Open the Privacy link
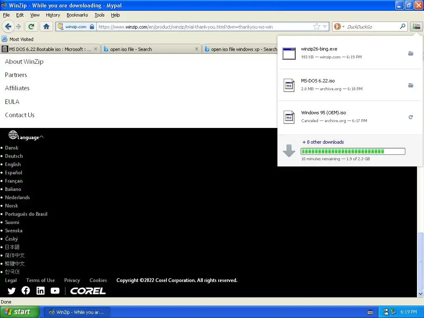This screenshot has width=424, height=318. click(72, 280)
